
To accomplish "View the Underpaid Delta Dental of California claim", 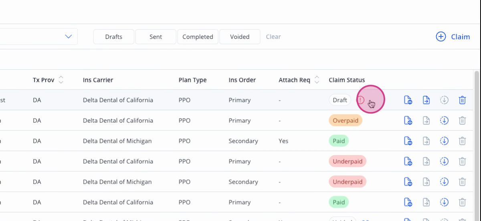I will tap(408, 161).
